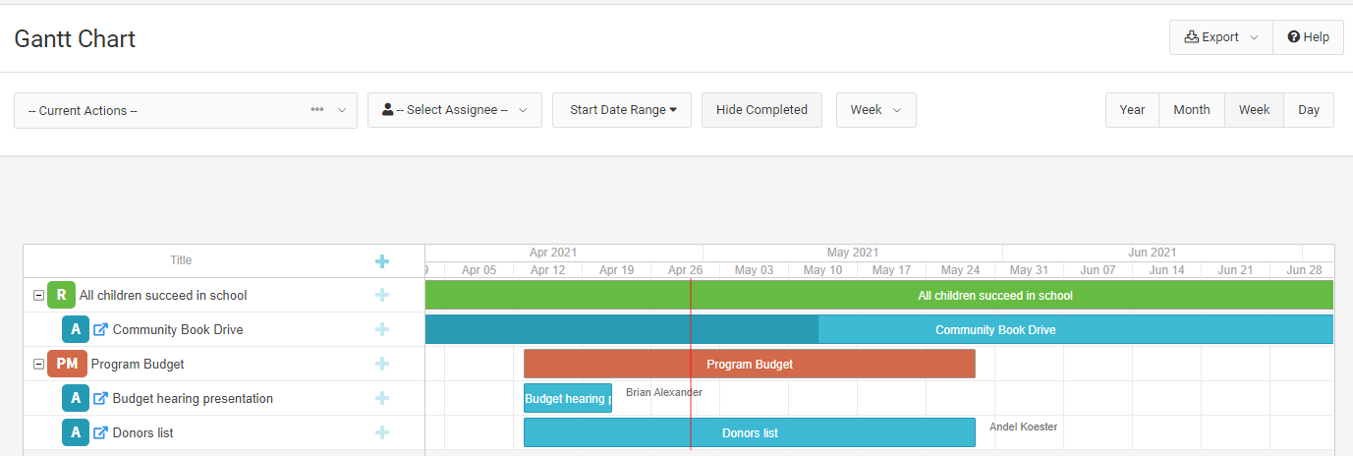This screenshot has width=1353, height=456.
Task: Switch to Month view
Action: [x=1192, y=110]
